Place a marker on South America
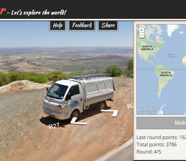 click(x=165, y=74)
